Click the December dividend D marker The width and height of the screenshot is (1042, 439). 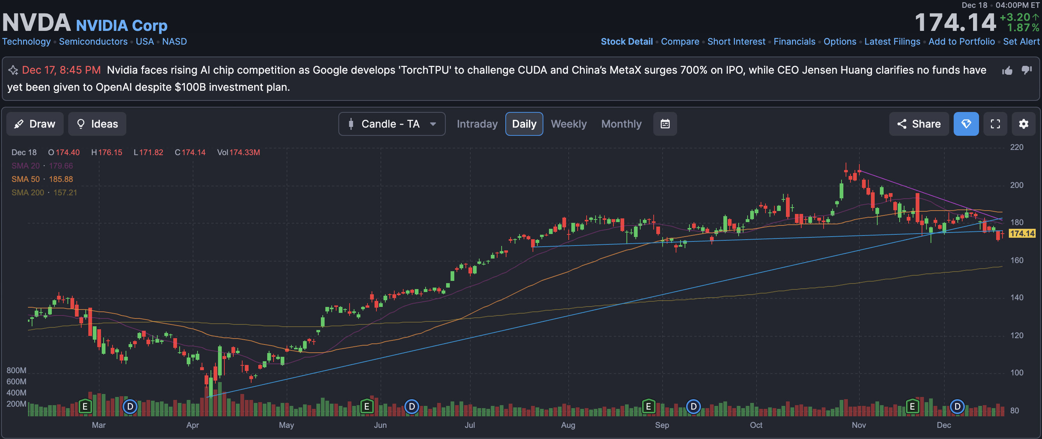click(x=957, y=406)
